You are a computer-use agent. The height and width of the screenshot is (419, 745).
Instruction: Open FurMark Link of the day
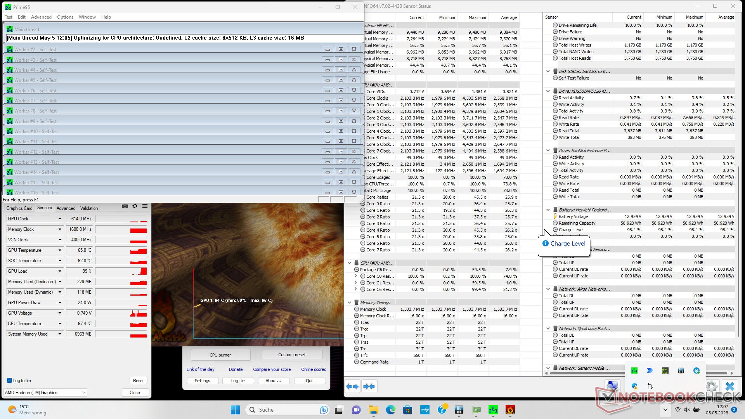pos(200,369)
